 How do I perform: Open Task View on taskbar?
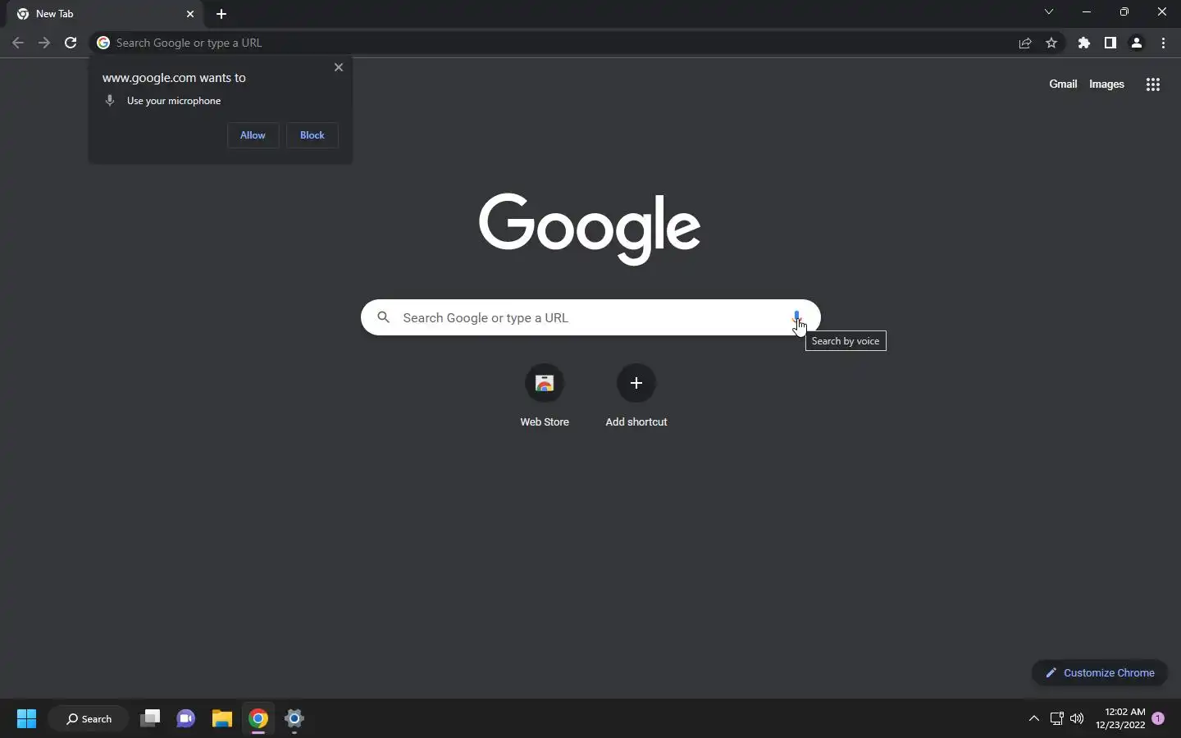150,718
